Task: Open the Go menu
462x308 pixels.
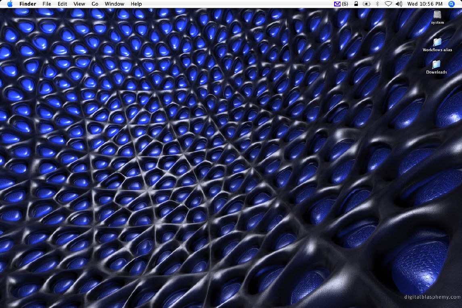Action: 95,4
